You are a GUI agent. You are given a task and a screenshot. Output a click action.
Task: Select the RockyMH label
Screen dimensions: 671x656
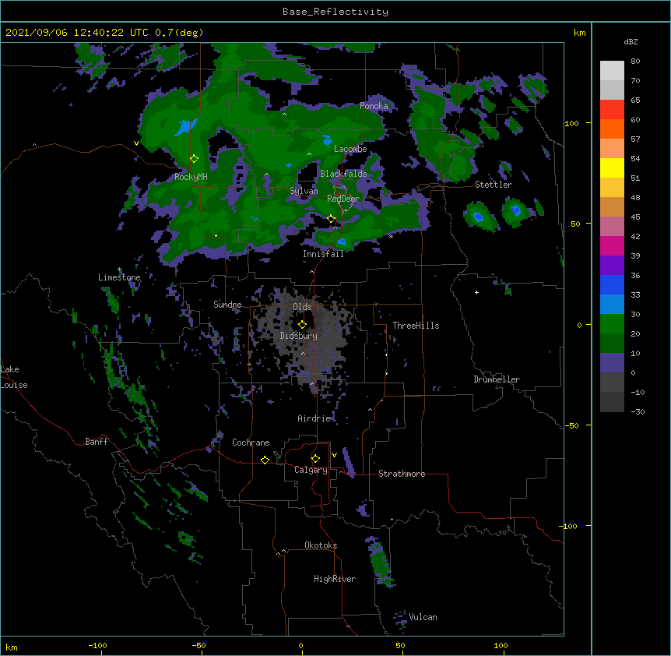tap(191, 177)
